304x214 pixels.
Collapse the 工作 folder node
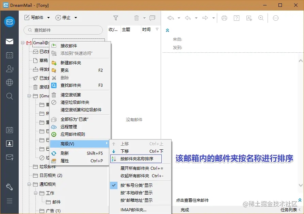click(35, 193)
